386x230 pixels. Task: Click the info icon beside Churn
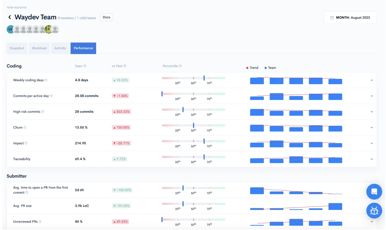click(x=25, y=127)
